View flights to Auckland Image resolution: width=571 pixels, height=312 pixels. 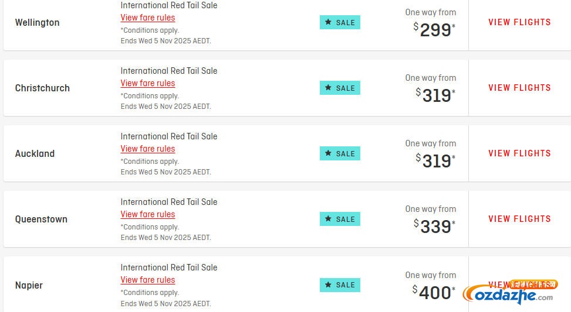point(519,153)
